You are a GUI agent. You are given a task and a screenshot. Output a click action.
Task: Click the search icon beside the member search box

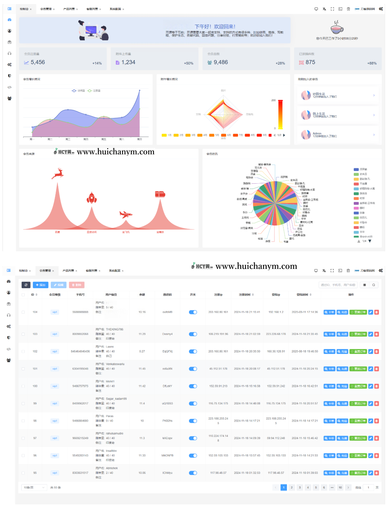point(374,285)
